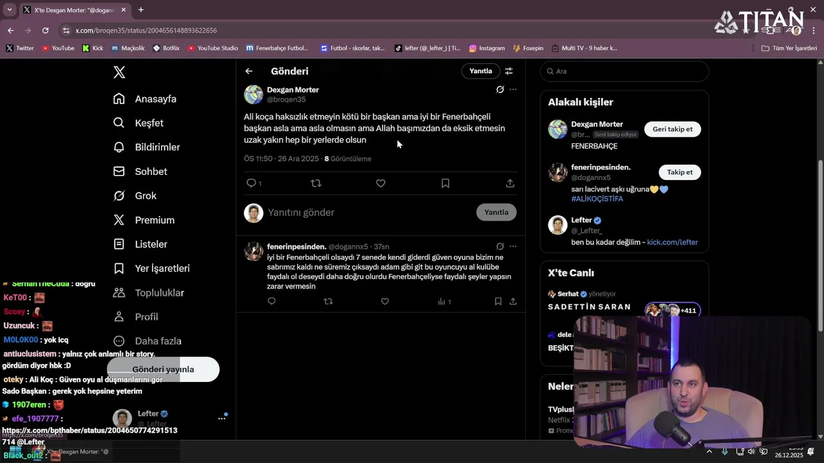Open account menu dots beside Lefter
Screen dimensions: 824x463
221,419
